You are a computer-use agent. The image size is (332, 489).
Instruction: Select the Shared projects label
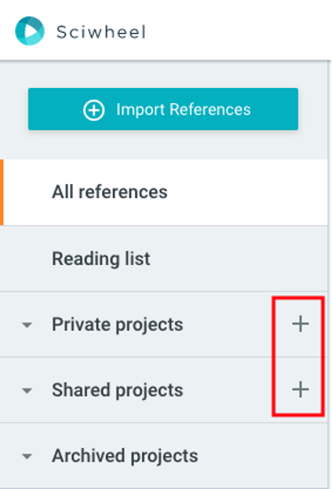(x=117, y=390)
